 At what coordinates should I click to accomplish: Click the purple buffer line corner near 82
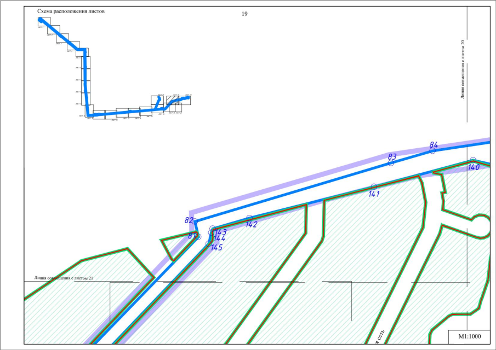click(x=190, y=212)
